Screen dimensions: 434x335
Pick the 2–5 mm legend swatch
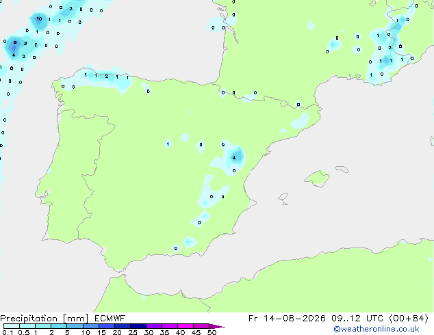[59, 326]
